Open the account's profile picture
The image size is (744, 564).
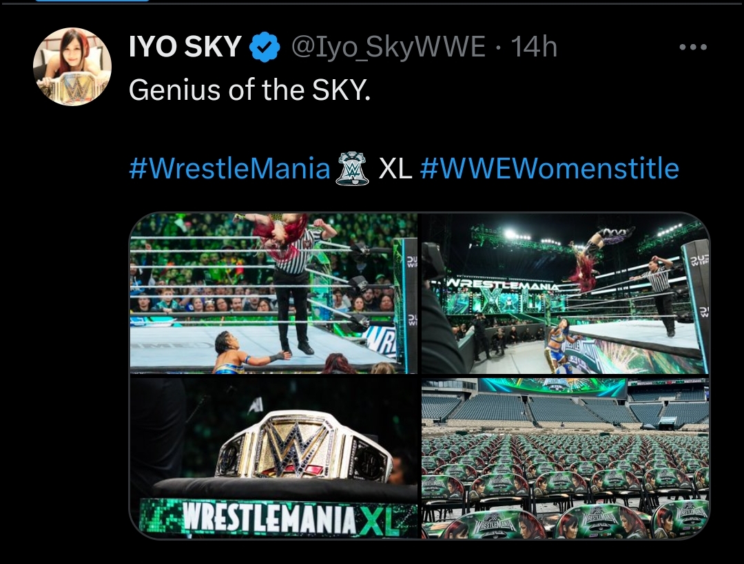72,66
